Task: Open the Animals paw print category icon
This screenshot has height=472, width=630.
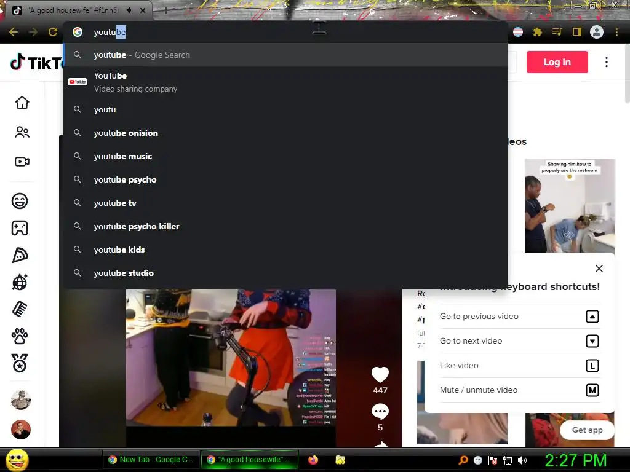Action: pyautogui.click(x=20, y=336)
